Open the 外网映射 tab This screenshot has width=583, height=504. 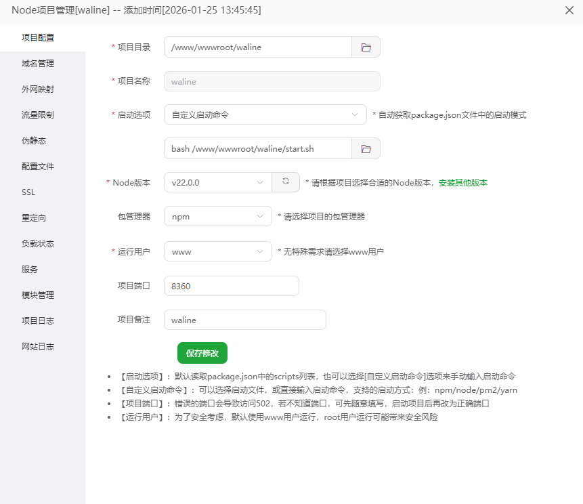pos(38,89)
